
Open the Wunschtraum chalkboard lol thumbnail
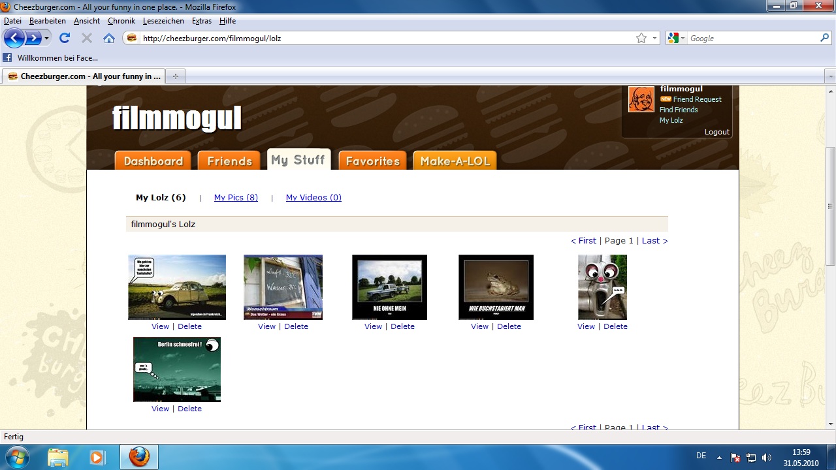[283, 287]
